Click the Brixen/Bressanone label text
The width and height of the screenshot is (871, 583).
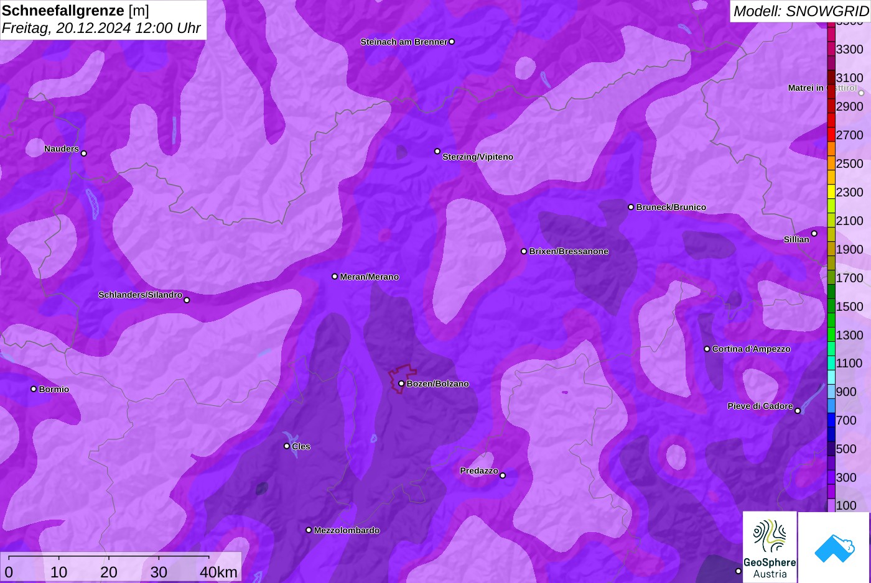pyautogui.click(x=569, y=251)
